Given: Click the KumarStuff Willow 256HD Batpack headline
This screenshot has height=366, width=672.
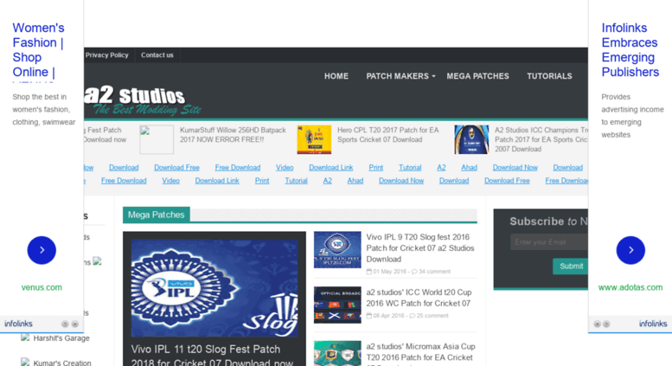Looking at the screenshot, I should pyautogui.click(x=233, y=135).
